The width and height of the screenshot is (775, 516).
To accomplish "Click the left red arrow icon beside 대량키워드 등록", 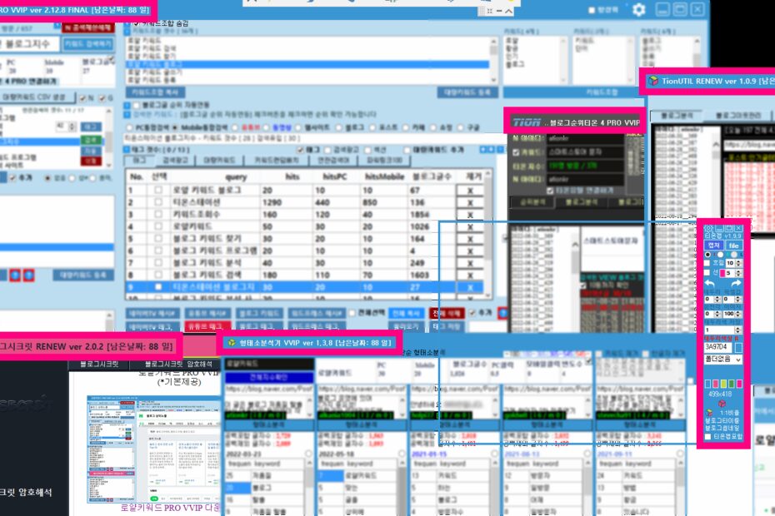I will click(15, 275).
